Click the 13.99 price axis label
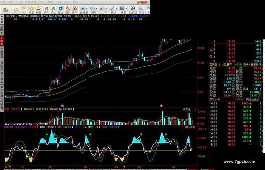 [x=201, y=48]
